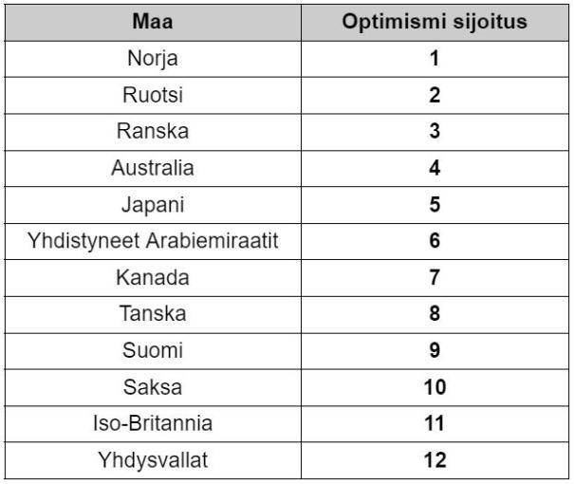Screen dimensions: 574x484
Task: Select ranking value 12 beside Yhdysvallat
Action: (435, 459)
